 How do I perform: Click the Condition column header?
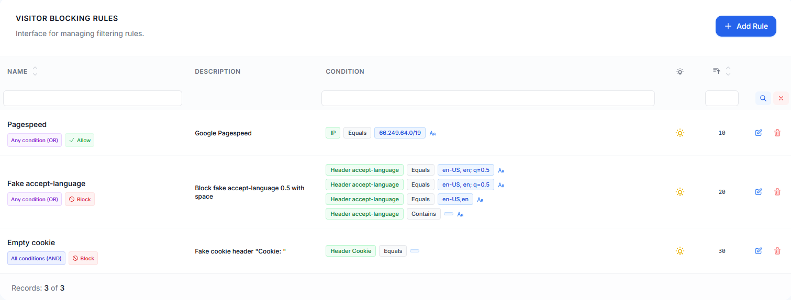(x=345, y=72)
